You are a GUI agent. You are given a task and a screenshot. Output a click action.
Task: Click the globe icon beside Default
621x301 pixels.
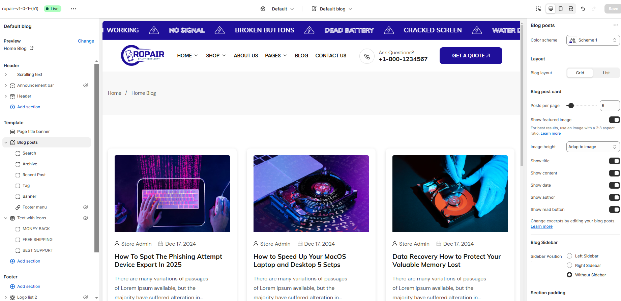click(x=263, y=9)
